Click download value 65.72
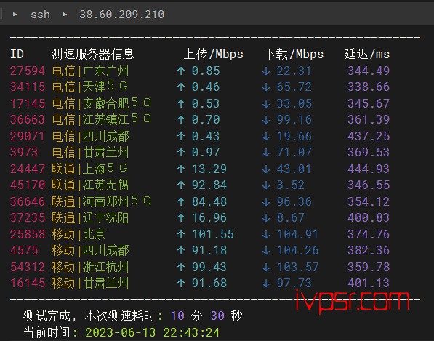 [294, 87]
